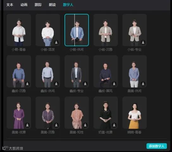Download the 美婧-沉稳 avatar in purple patterned top

pyautogui.click(x=56, y=125)
